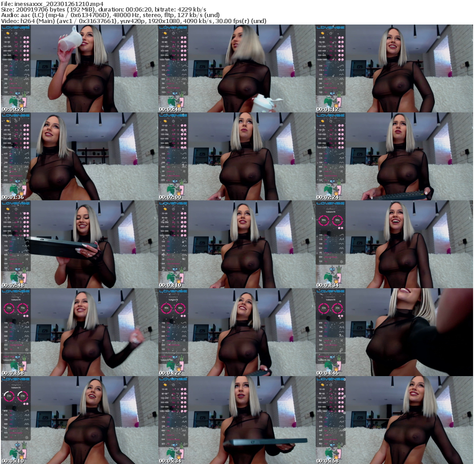Screen dimensions: 474x464
Task: Select the rising wave pattern icon
Action: pos(26,66)
